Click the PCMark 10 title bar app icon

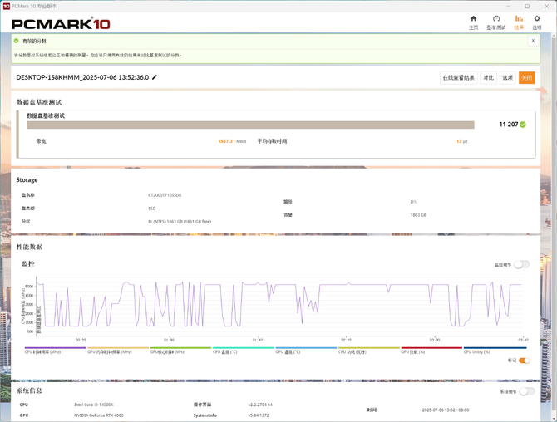[6, 6]
